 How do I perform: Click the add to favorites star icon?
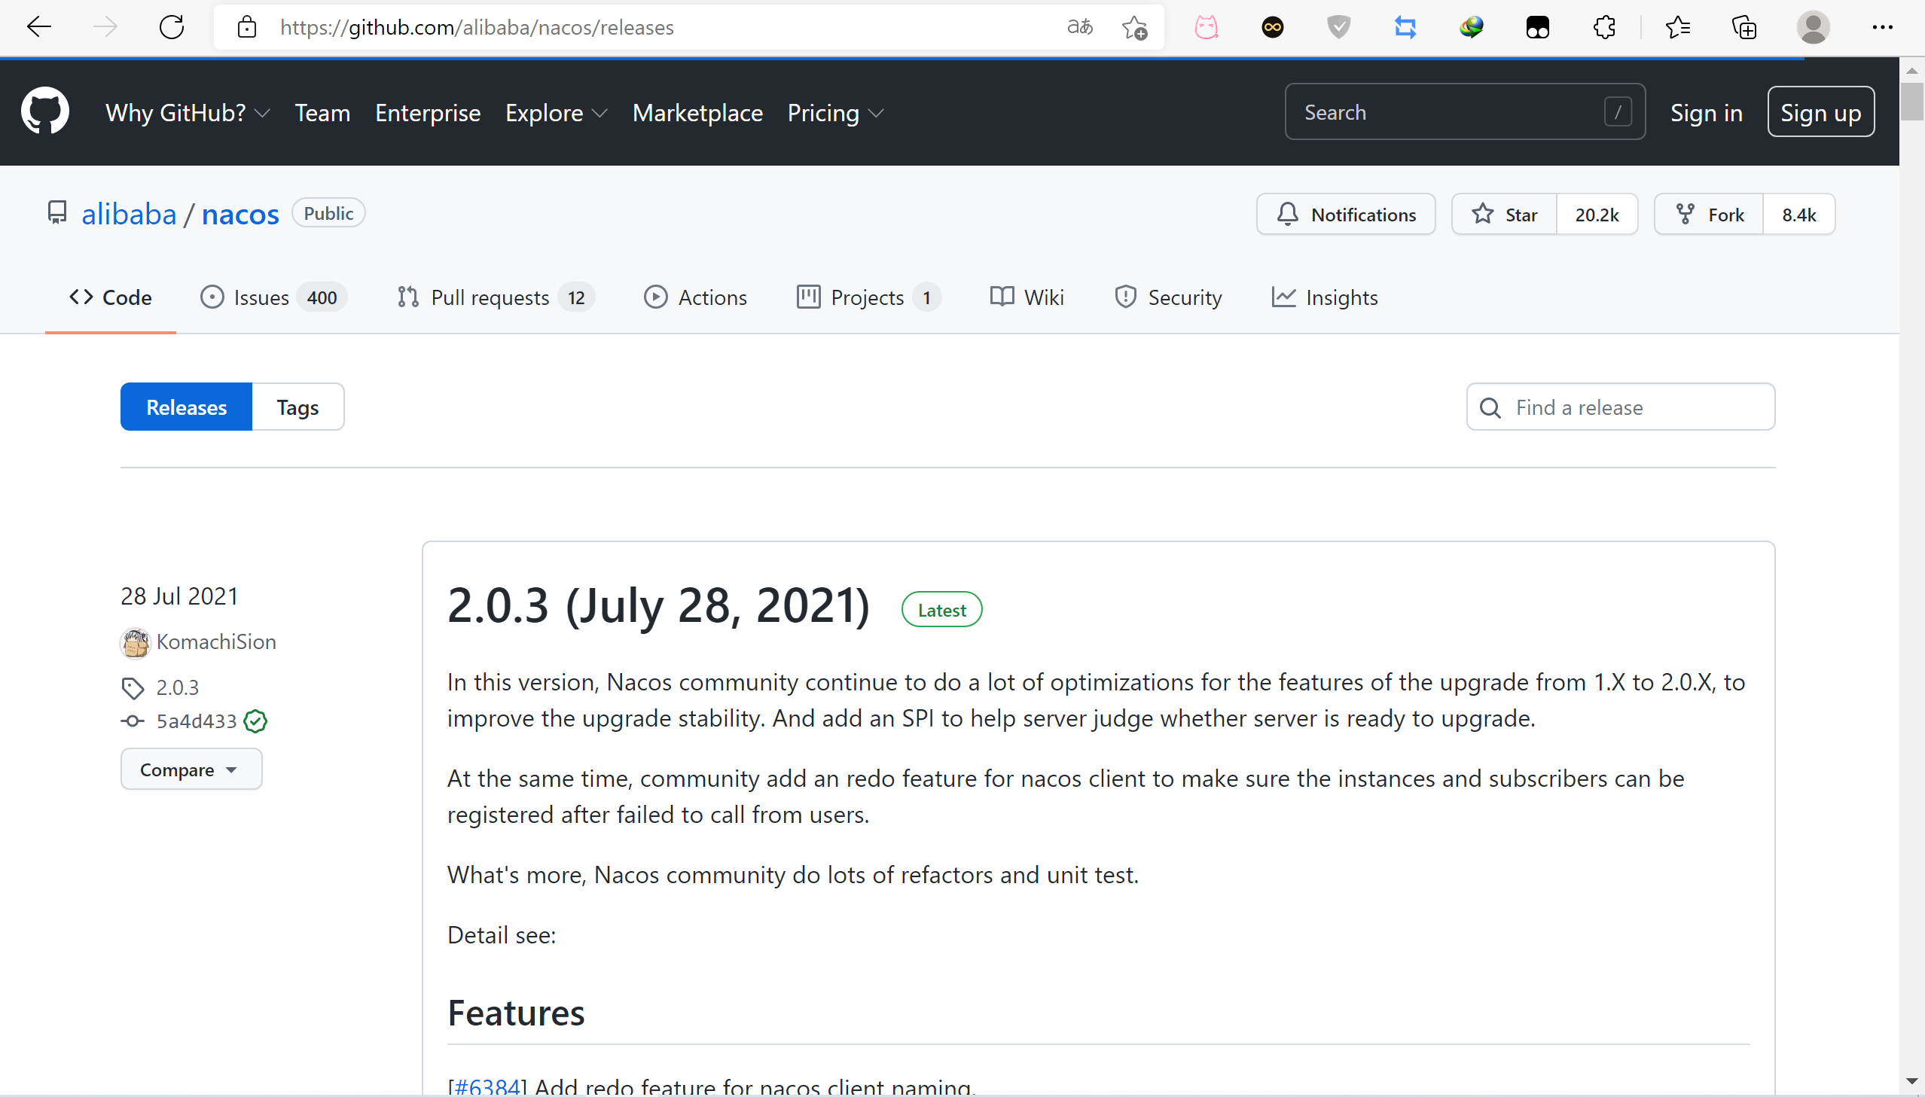pyautogui.click(x=1134, y=28)
